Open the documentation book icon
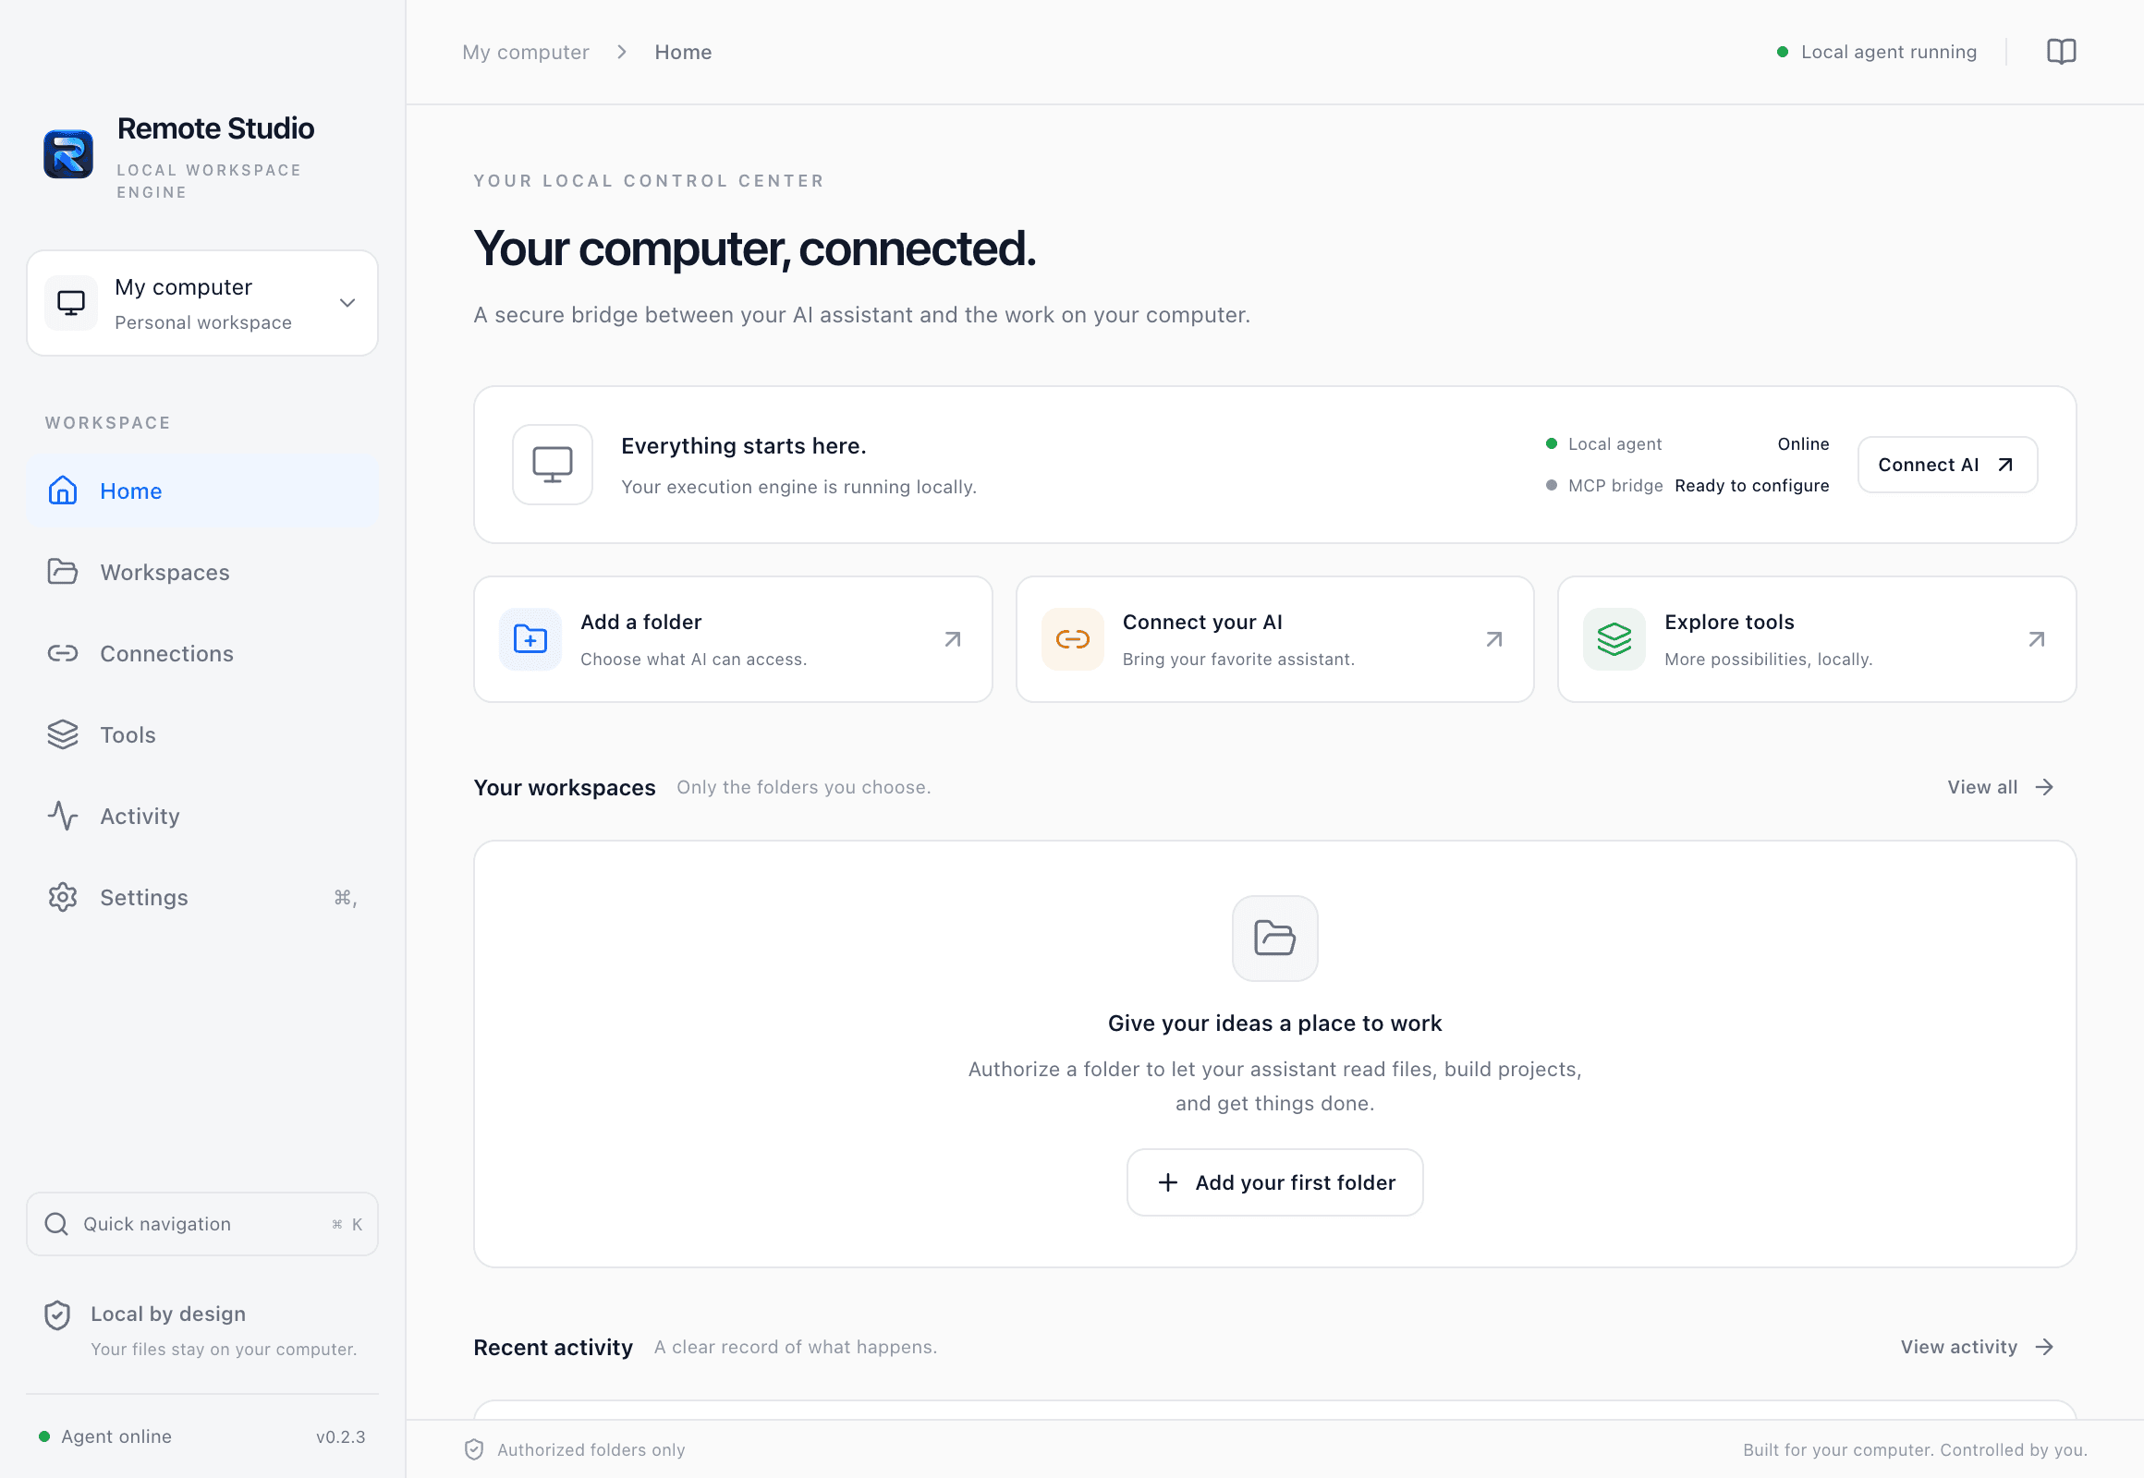The height and width of the screenshot is (1478, 2144). (2061, 52)
